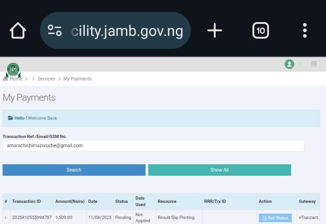Click the eTranzact gateway cell

coord(309,218)
